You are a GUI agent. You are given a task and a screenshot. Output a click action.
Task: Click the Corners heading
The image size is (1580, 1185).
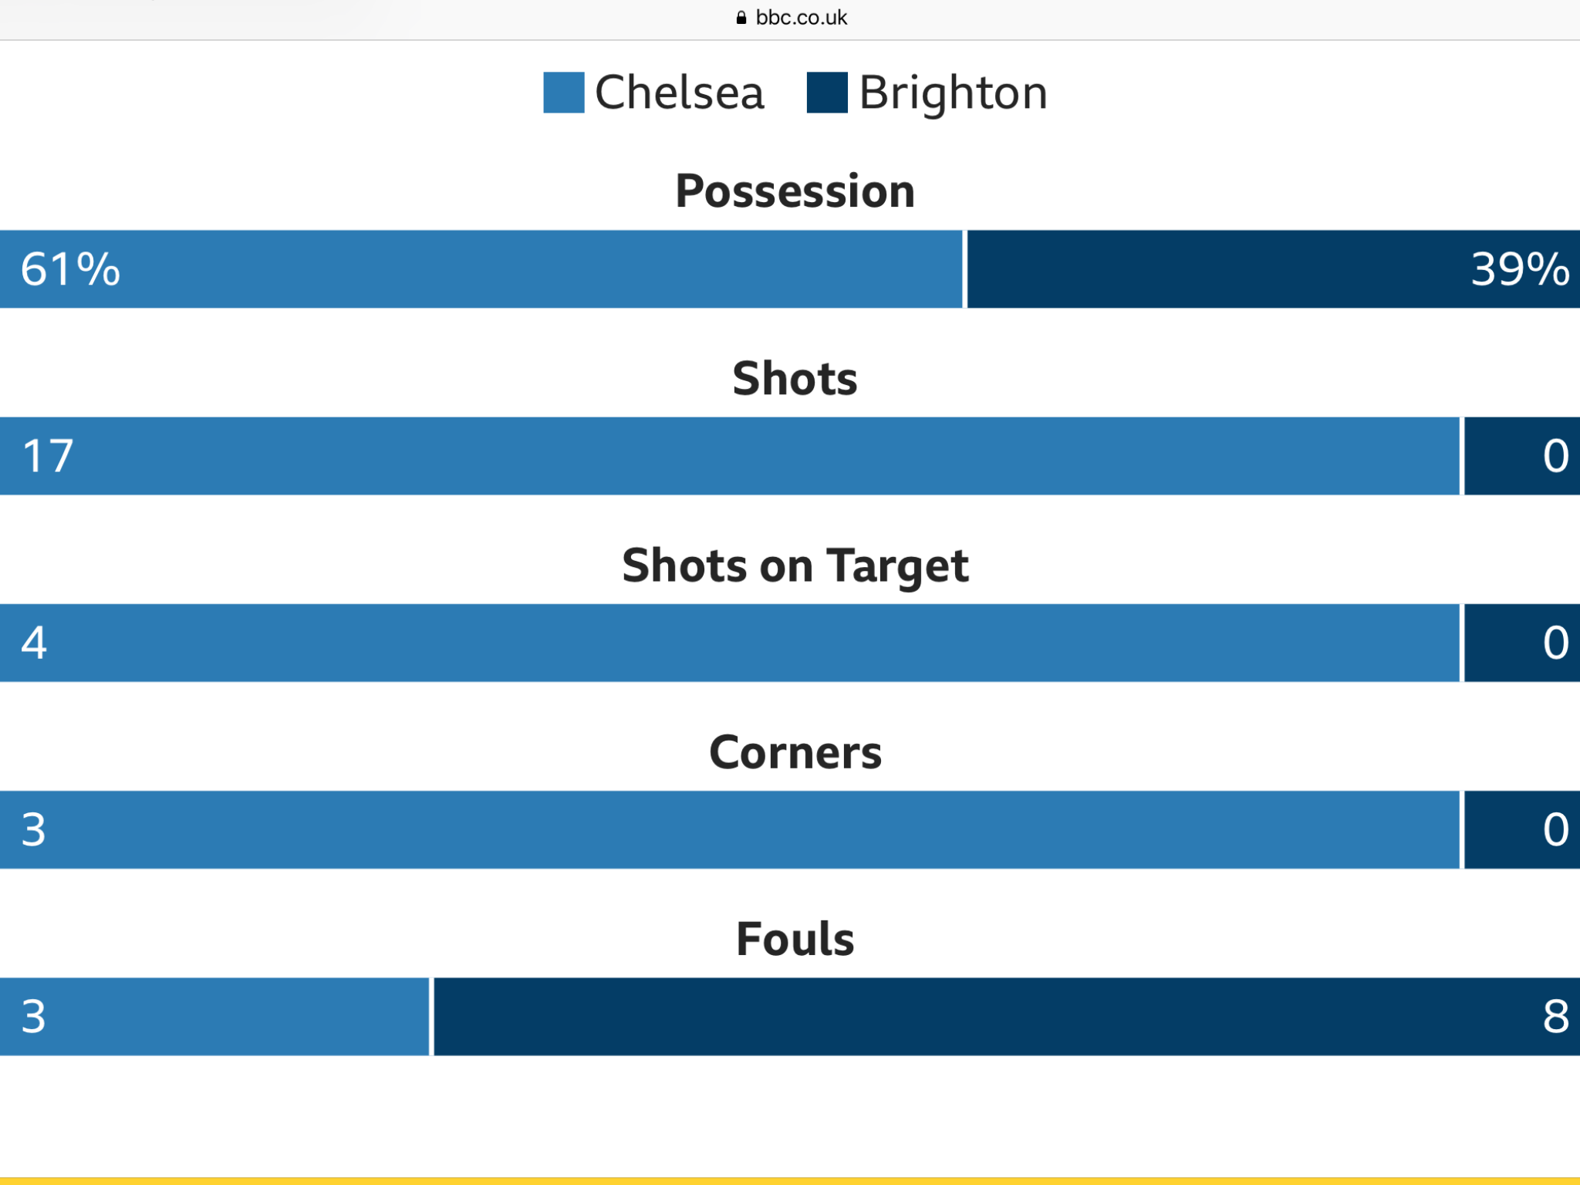point(795,752)
